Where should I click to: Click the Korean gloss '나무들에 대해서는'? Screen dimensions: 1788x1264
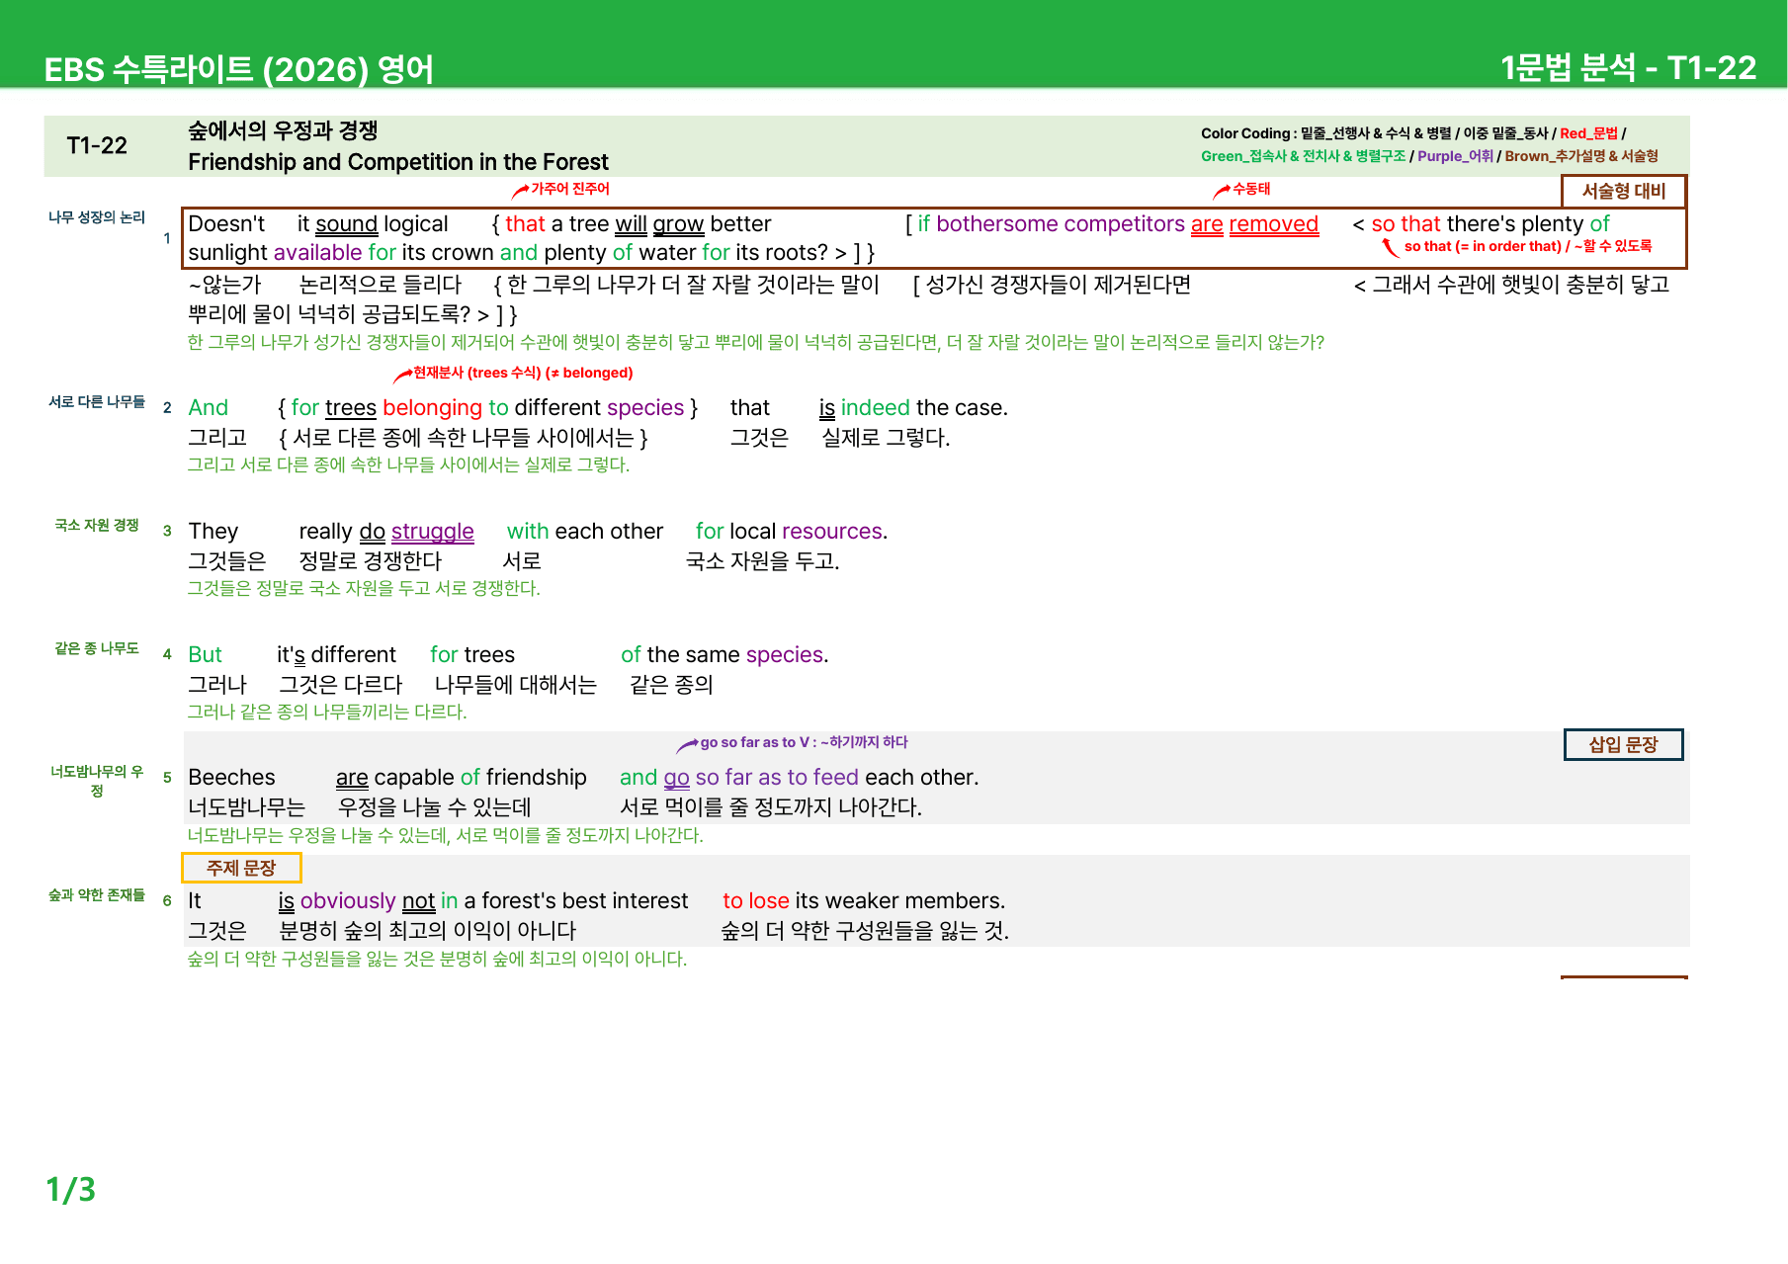[516, 685]
